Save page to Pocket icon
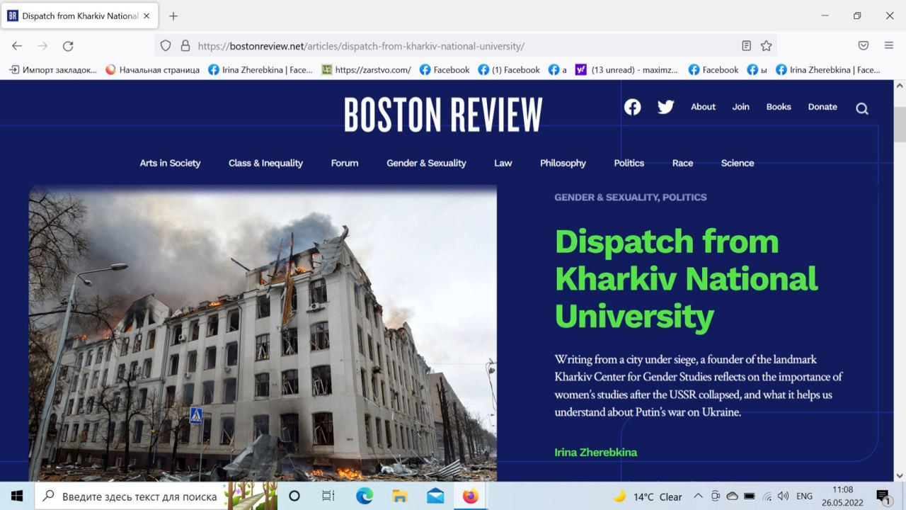 point(864,46)
